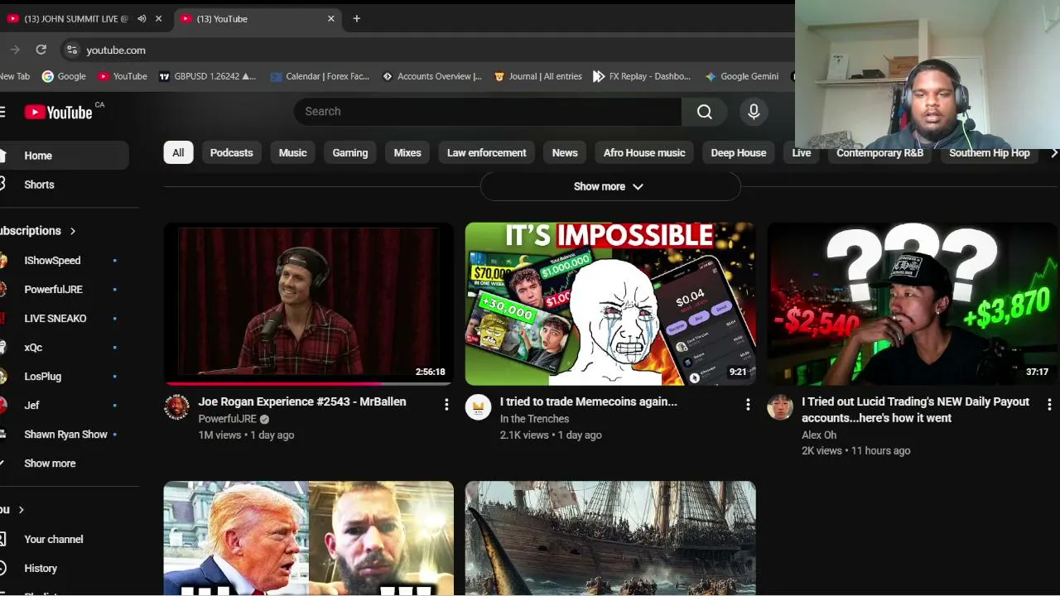Open Alex Oh channel avatar
1060x596 pixels.
780,406
